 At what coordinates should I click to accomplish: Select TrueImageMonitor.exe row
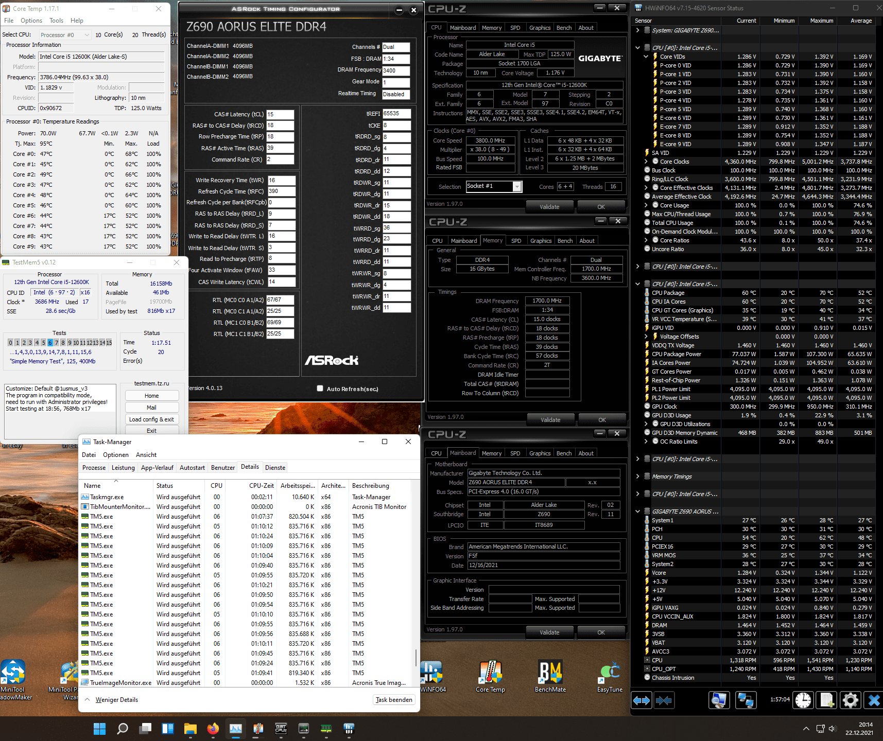pos(246,683)
